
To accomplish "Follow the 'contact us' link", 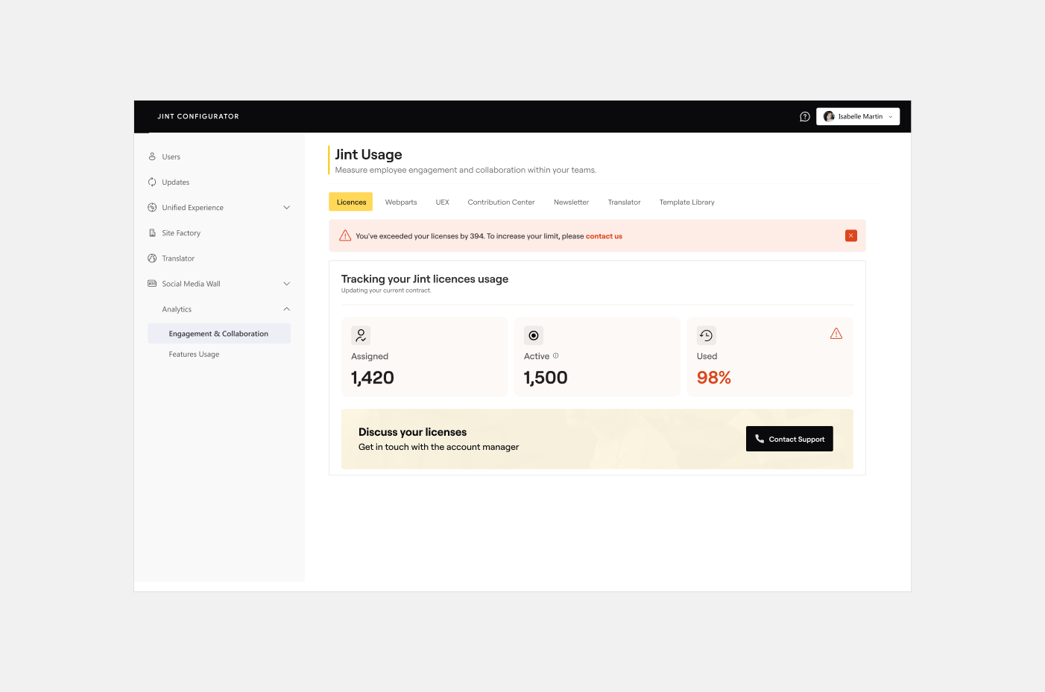I will (x=604, y=236).
